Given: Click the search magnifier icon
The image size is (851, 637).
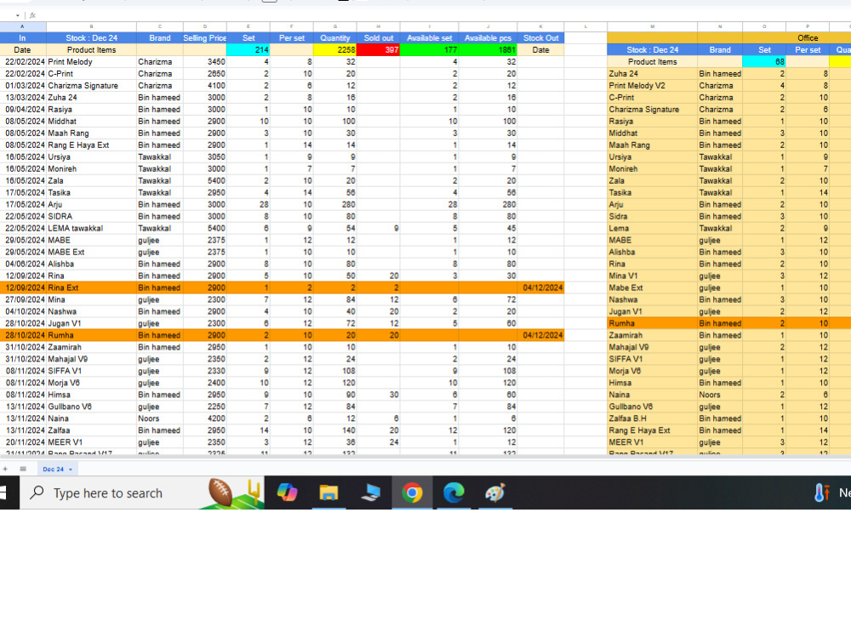Looking at the screenshot, I should click(37, 492).
